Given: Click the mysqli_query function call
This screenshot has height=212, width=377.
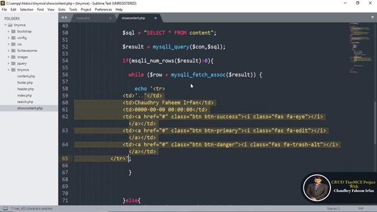Looking at the screenshot, I should click(171, 47).
